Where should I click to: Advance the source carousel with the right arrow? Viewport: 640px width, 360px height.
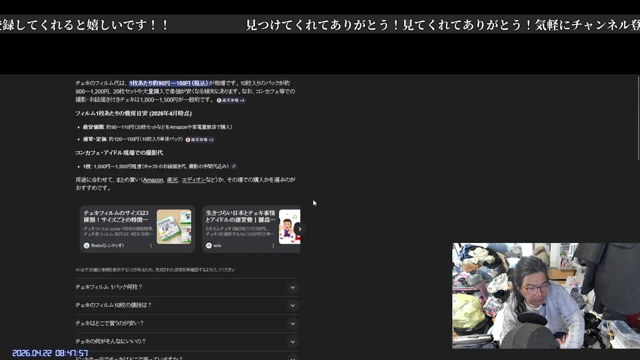tap(299, 229)
